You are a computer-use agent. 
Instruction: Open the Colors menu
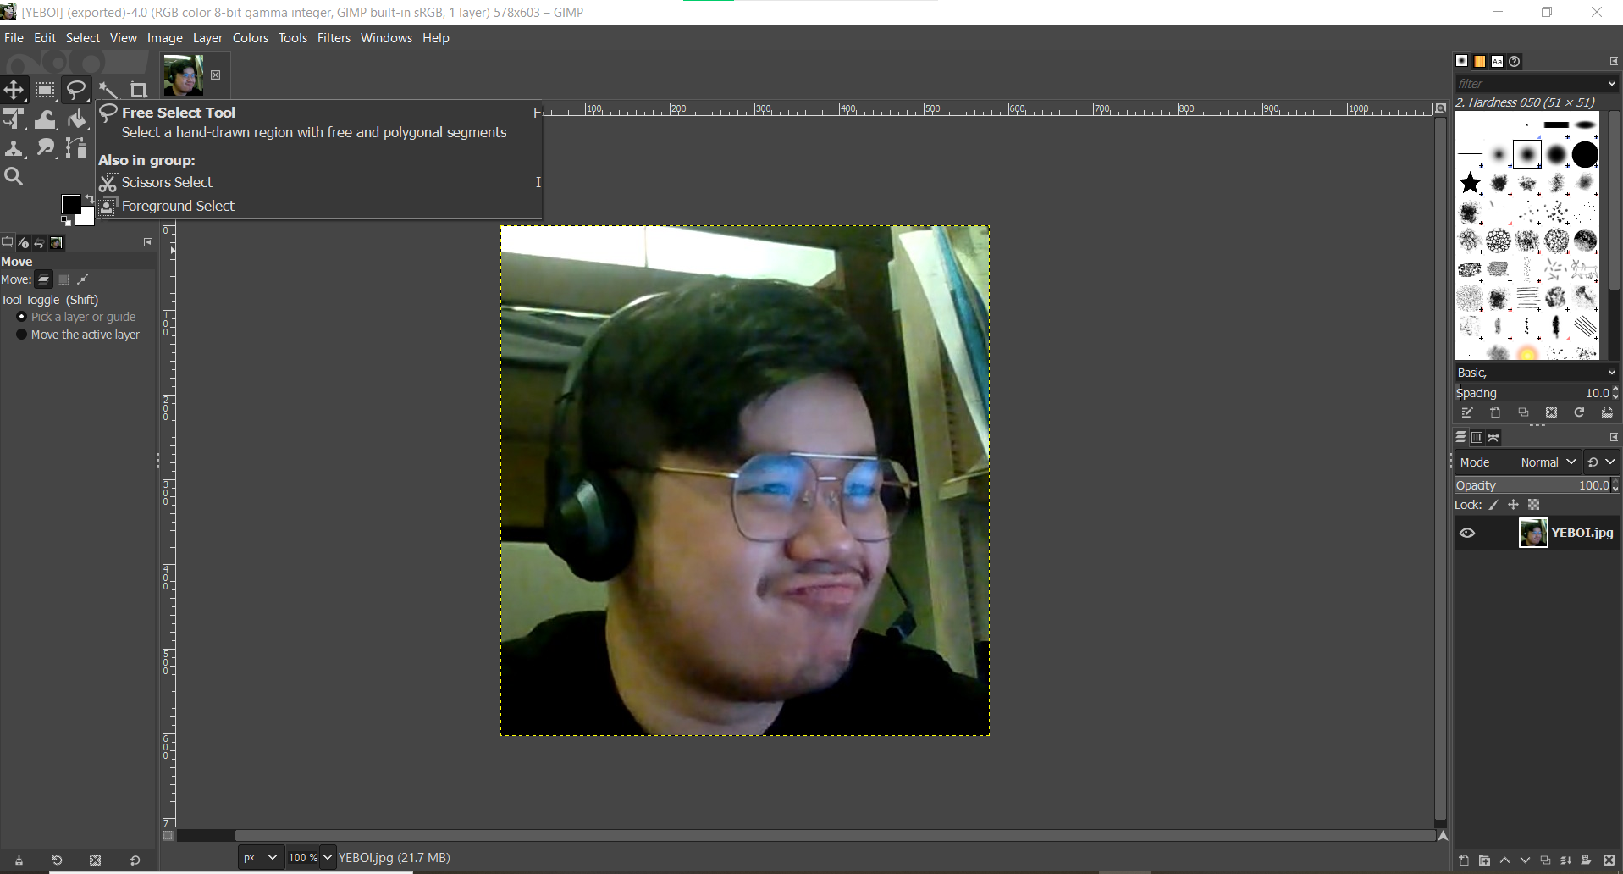(x=251, y=38)
